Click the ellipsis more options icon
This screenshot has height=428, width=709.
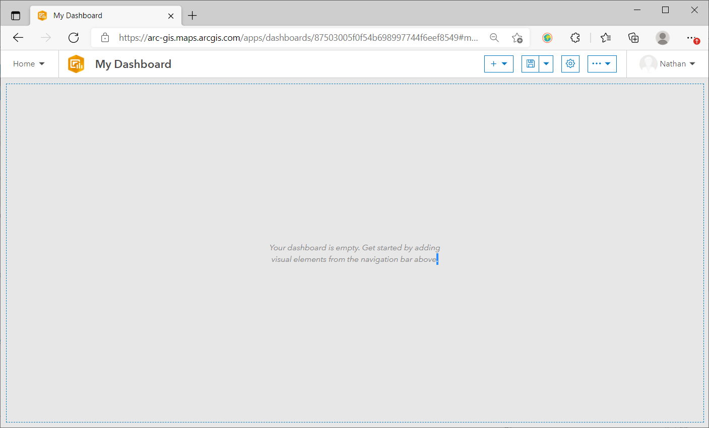598,63
